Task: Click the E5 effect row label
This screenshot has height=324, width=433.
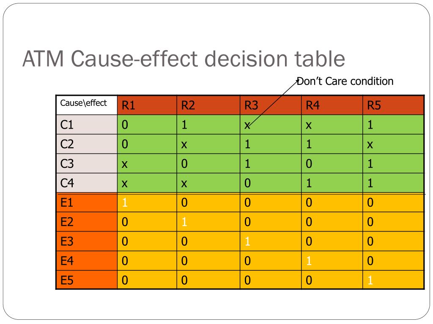Action: coord(87,280)
